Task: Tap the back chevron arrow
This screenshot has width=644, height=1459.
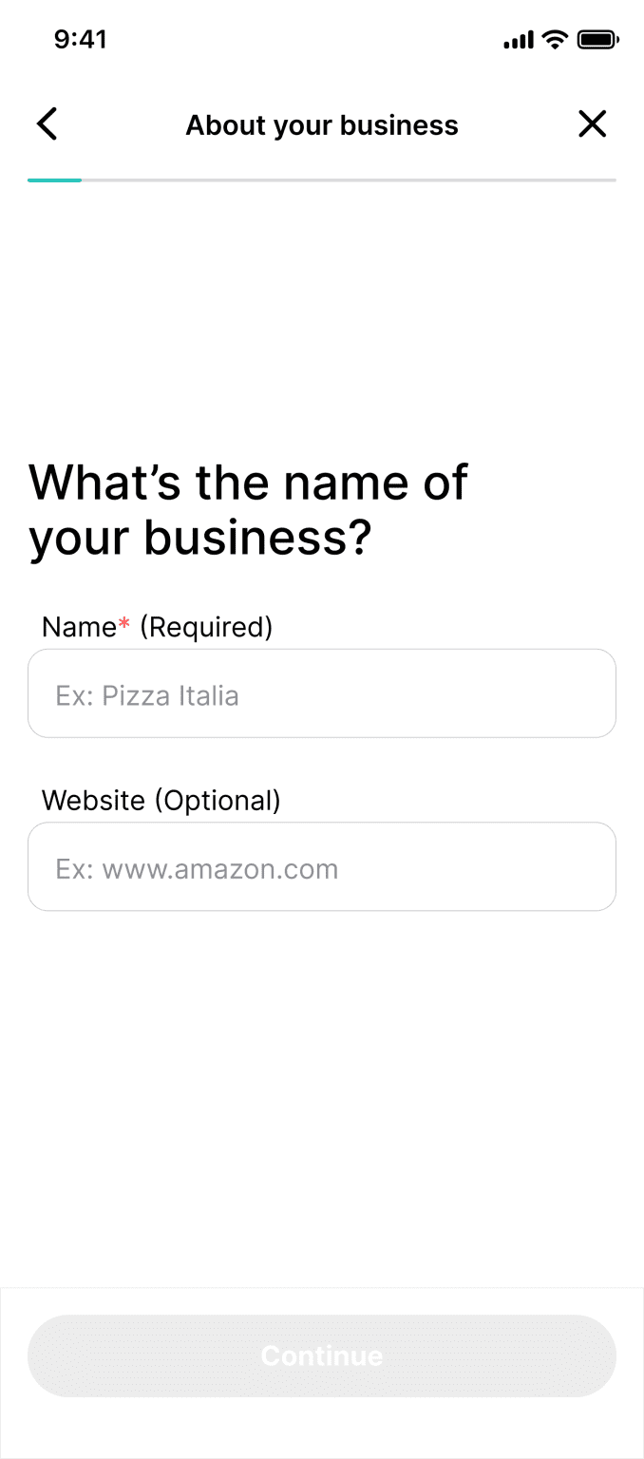Action: (x=47, y=124)
